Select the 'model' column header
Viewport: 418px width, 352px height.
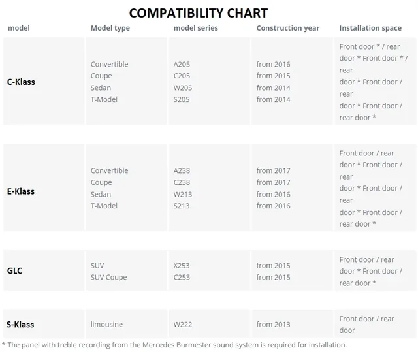click(x=19, y=28)
